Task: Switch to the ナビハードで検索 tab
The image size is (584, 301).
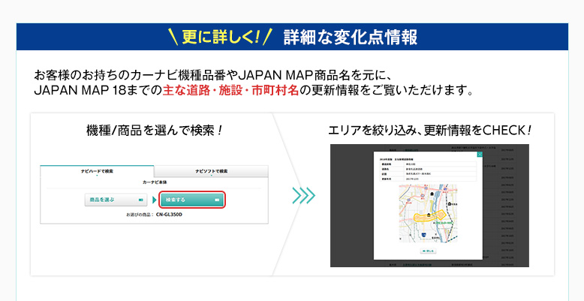Action: point(97,171)
